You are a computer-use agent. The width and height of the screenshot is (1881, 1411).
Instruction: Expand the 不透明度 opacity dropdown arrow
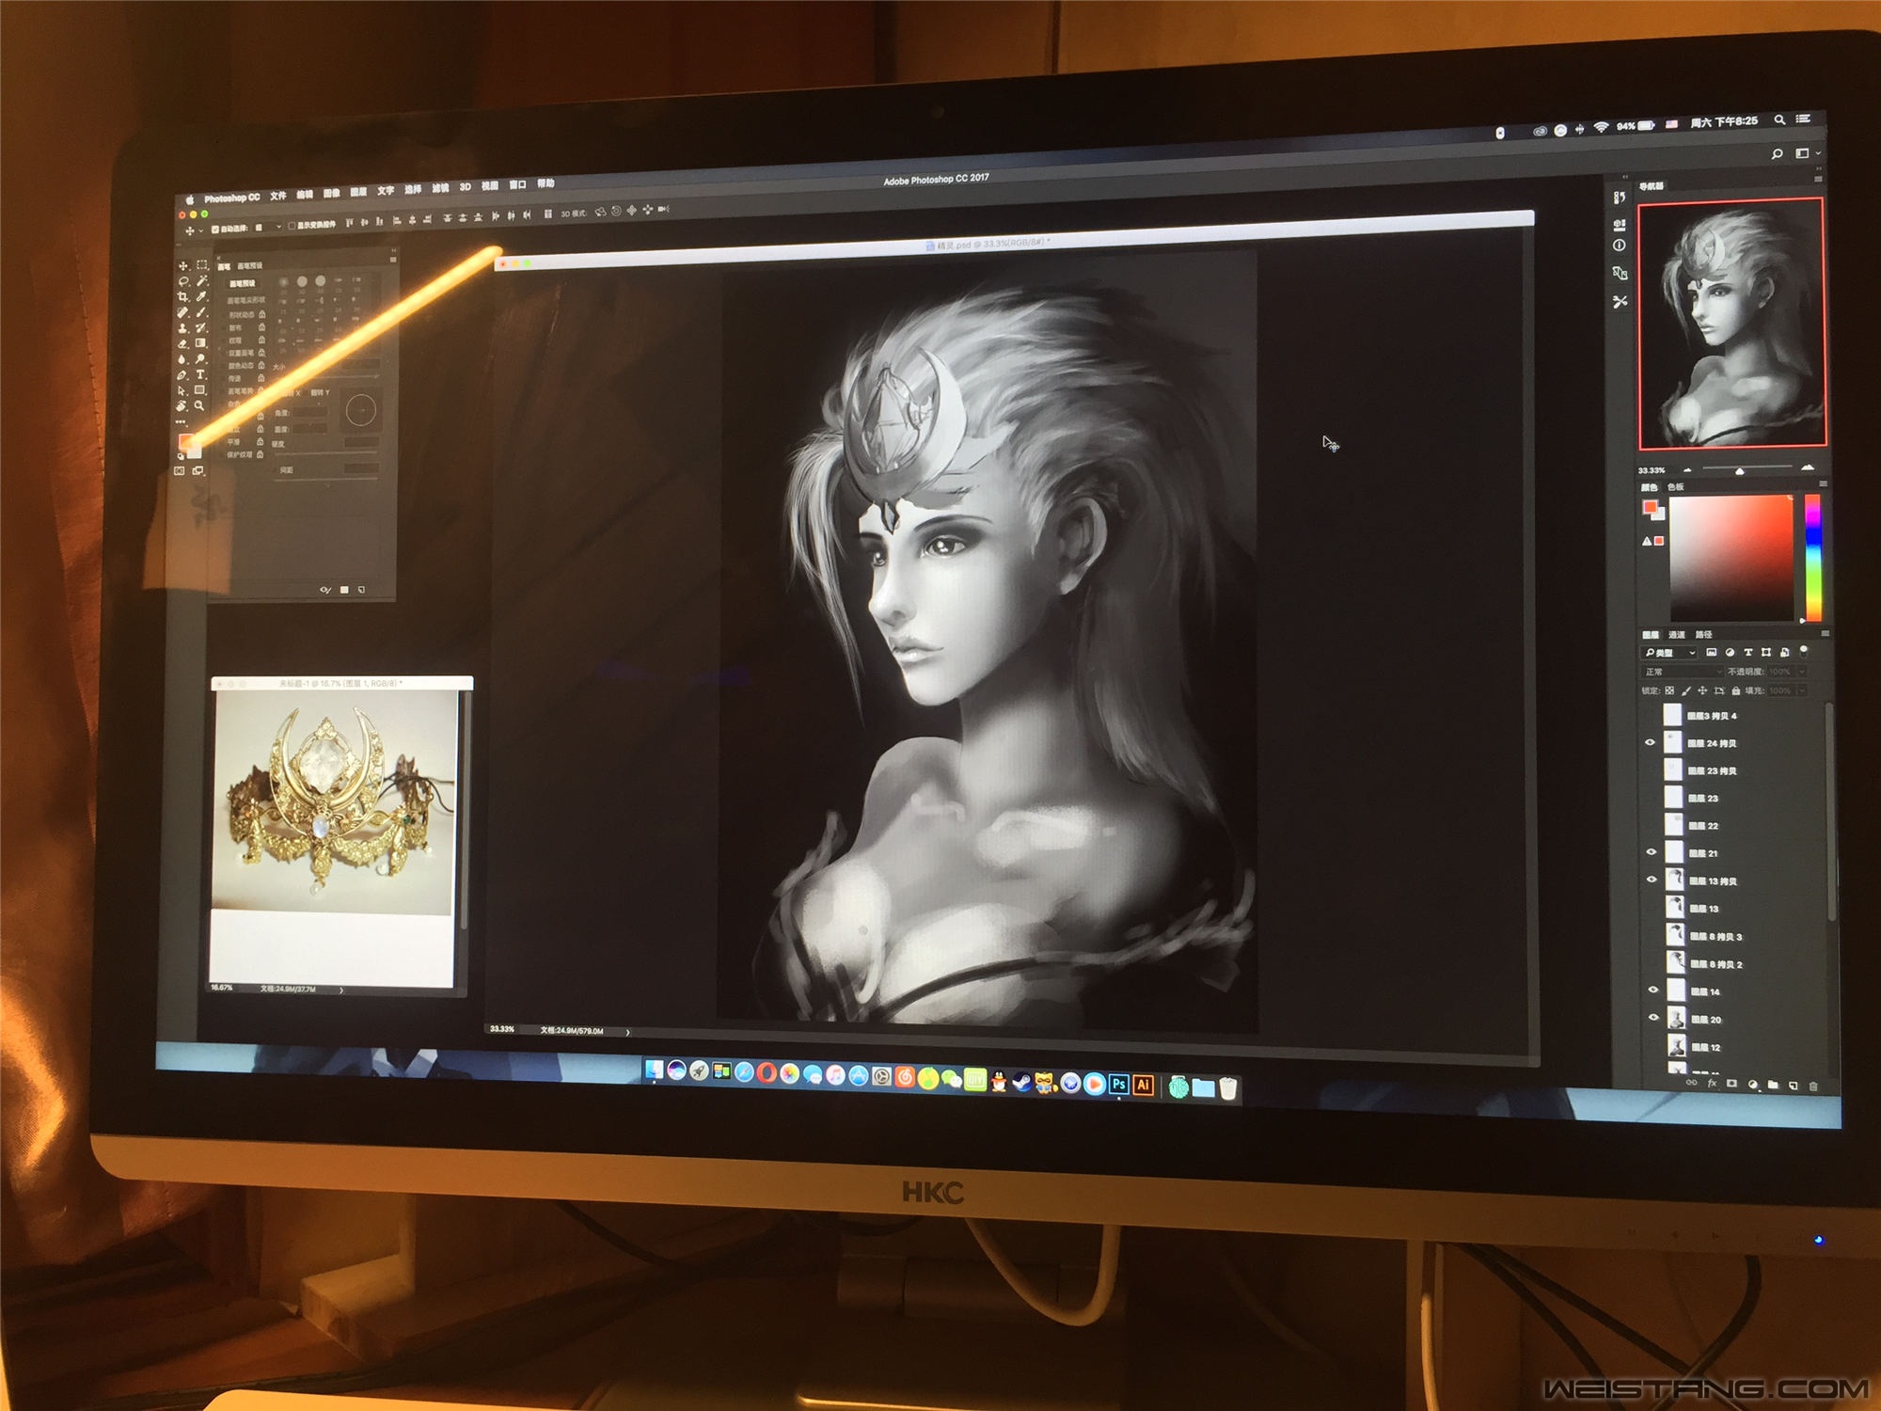click(x=1802, y=671)
